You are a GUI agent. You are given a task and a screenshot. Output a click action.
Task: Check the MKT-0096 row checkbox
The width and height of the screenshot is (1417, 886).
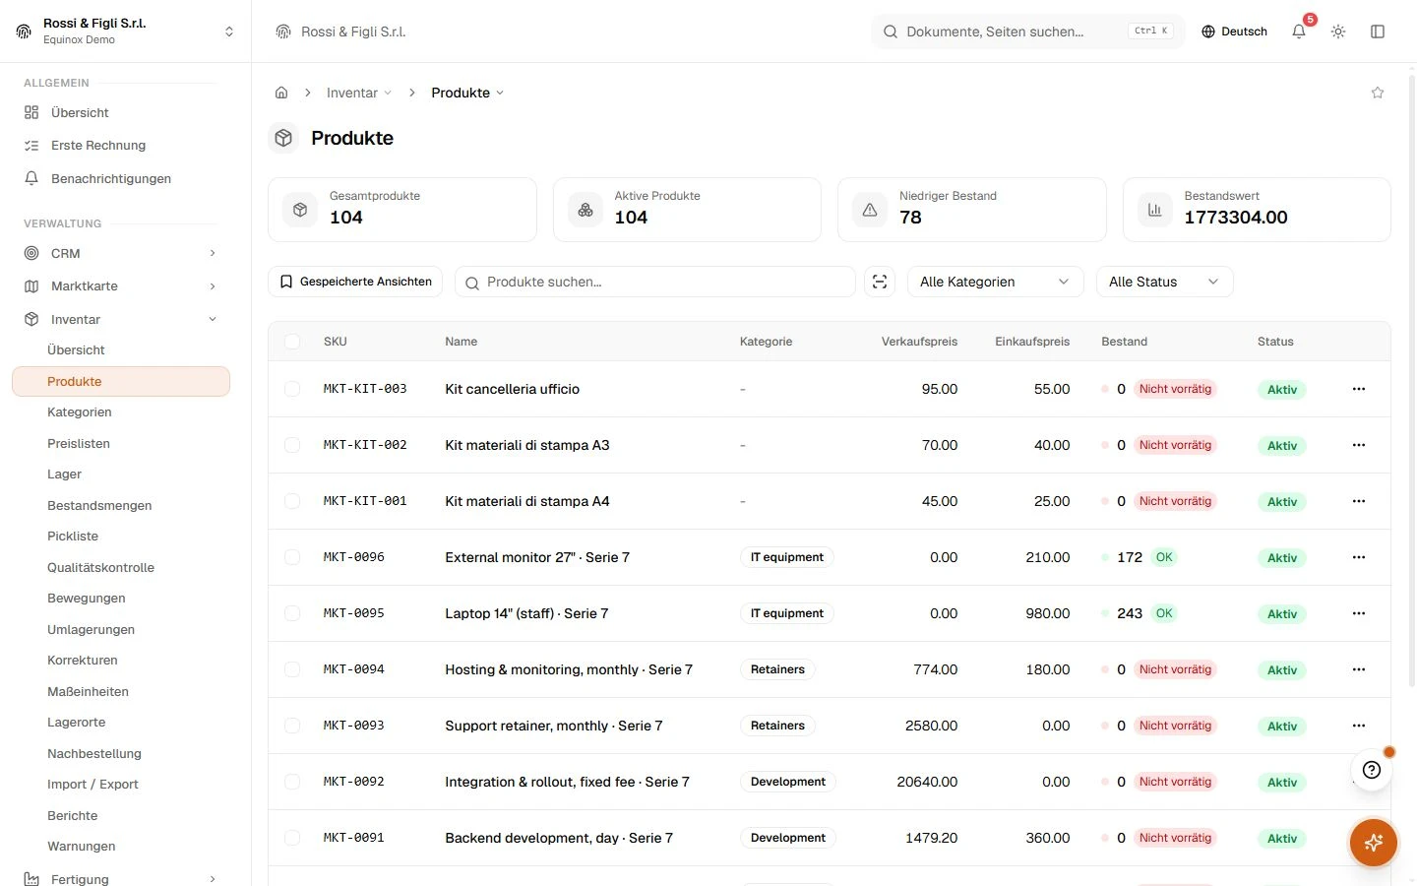[x=292, y=557]
